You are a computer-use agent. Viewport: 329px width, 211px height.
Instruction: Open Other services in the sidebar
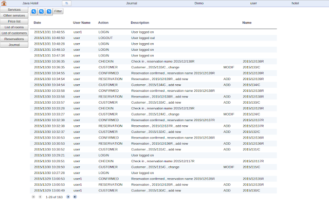[14, 15]
